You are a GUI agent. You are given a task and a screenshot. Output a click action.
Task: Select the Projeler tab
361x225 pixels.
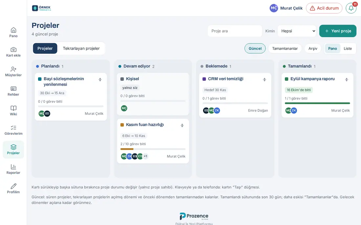tap(45, 48)
